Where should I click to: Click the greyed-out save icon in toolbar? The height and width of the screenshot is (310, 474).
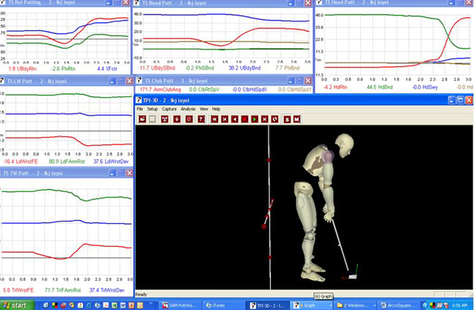[152, 119]
